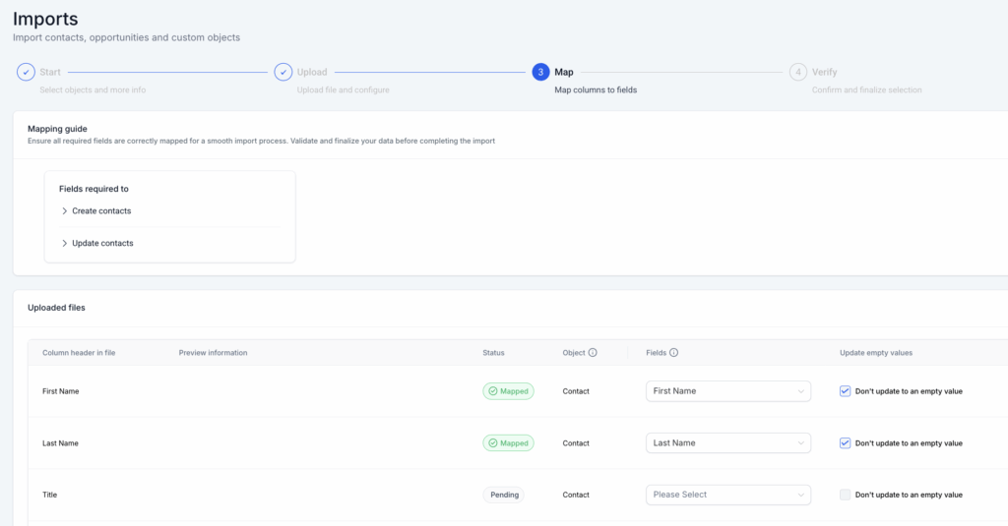Click the Column header in file heading
The width and height of the screenshot is (1008, 526).
(79, 353)
